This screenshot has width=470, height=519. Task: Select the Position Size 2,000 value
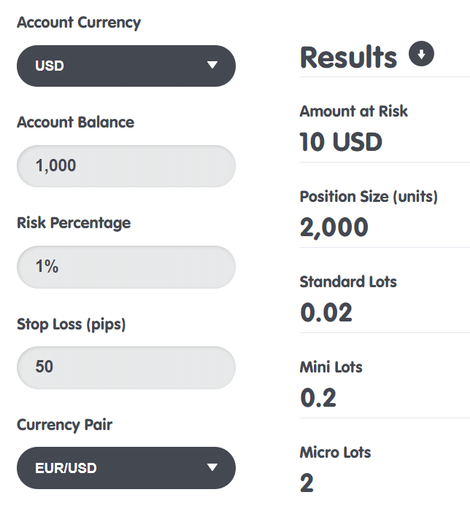(x=334, y=227)
